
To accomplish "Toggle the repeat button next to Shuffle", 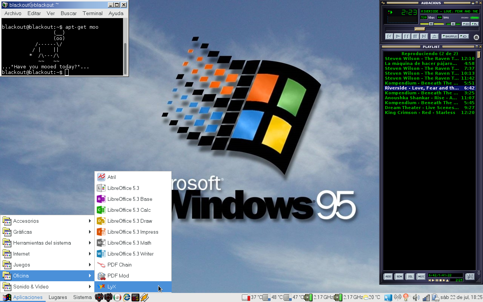I will [x=464, y=37].
